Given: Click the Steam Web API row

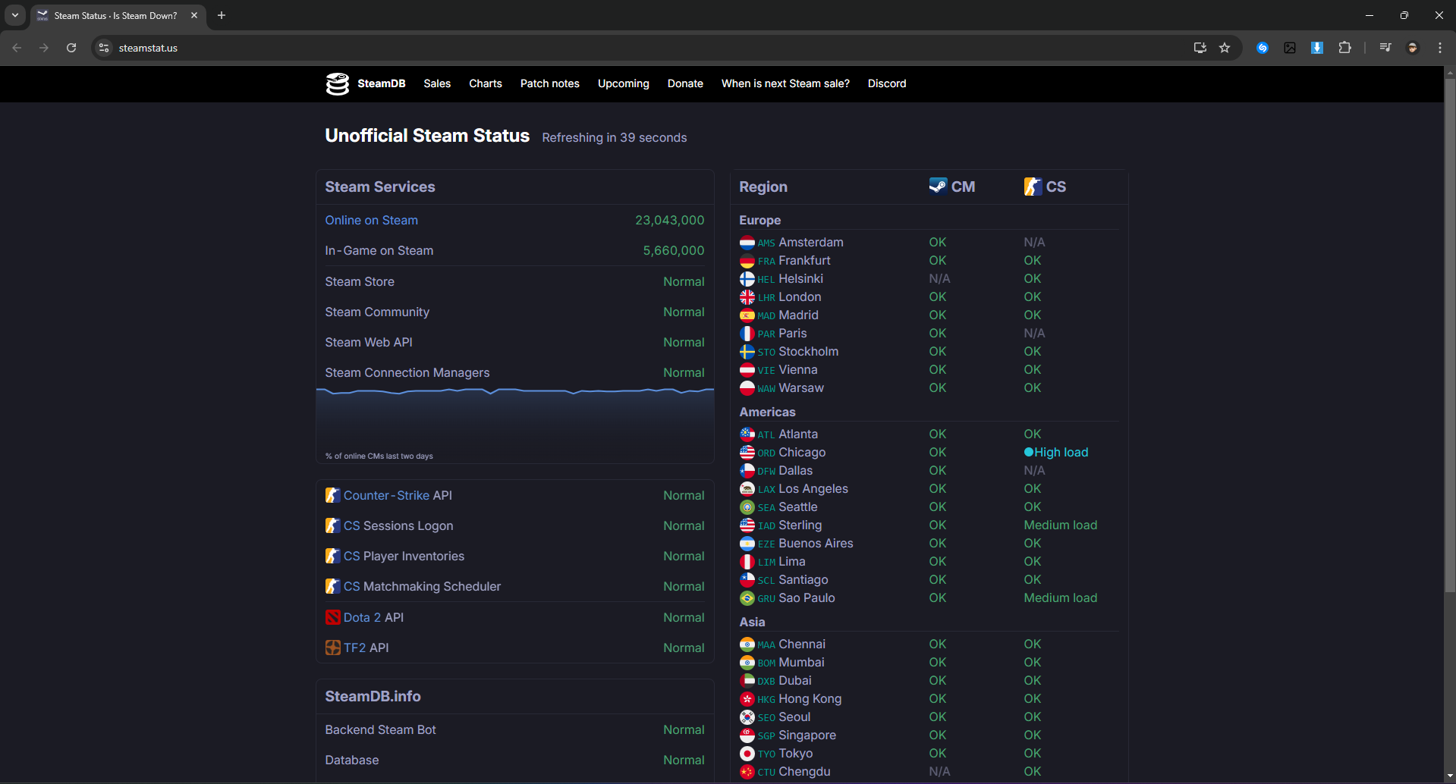Looking at the screenshot, I should coord(515,343).
